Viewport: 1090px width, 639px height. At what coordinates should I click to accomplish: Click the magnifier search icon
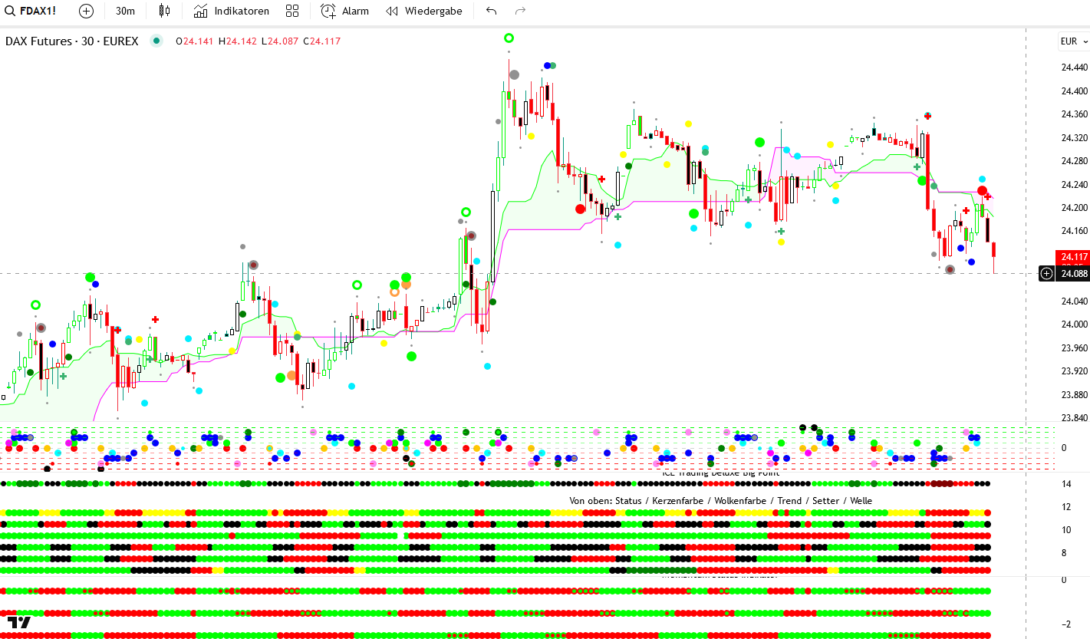tap(11, 11)
